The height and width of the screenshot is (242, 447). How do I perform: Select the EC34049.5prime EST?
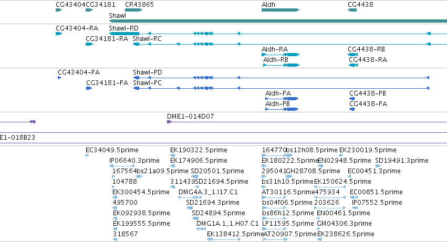coord(87,155)
